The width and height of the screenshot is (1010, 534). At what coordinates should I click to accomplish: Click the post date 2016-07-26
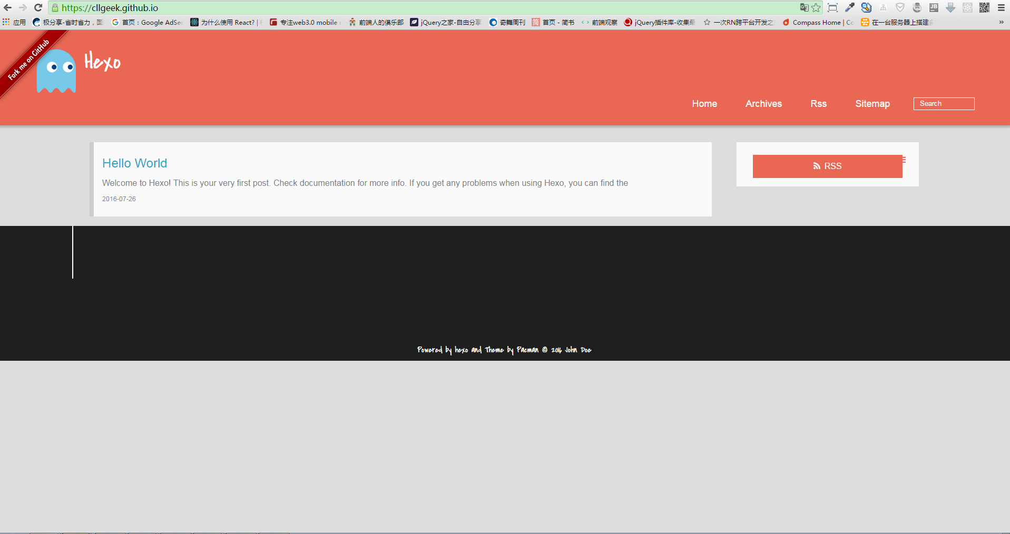click(x=119, y=199)
